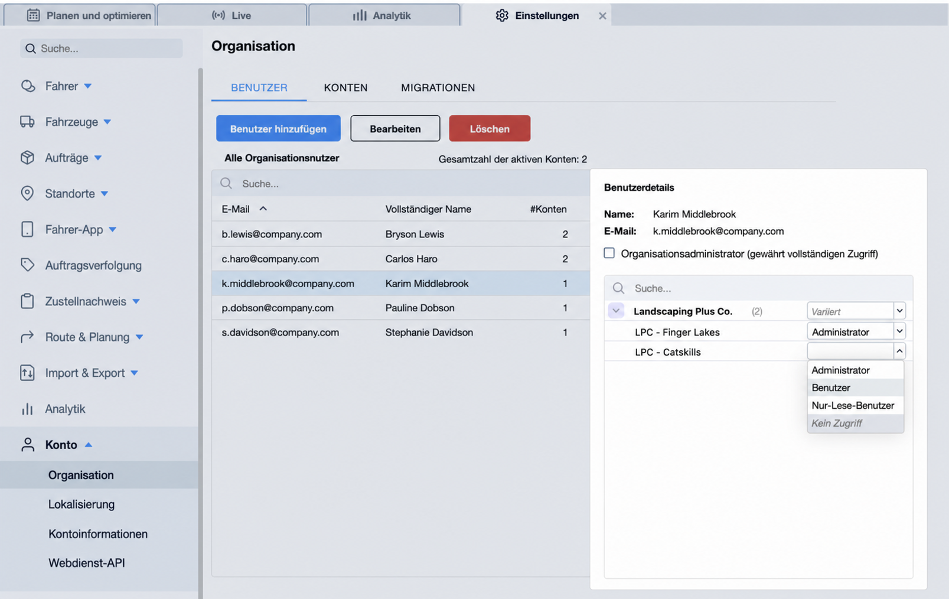Click Benutzer hinzufügen button

[x=278, y=128]
